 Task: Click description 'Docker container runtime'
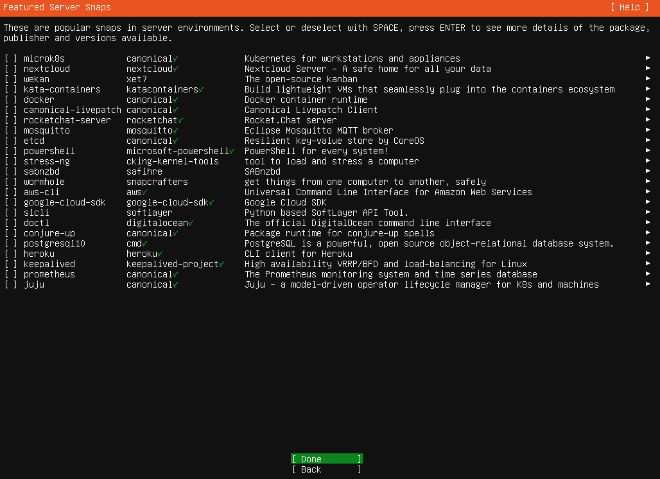click(x=306, y=100)
